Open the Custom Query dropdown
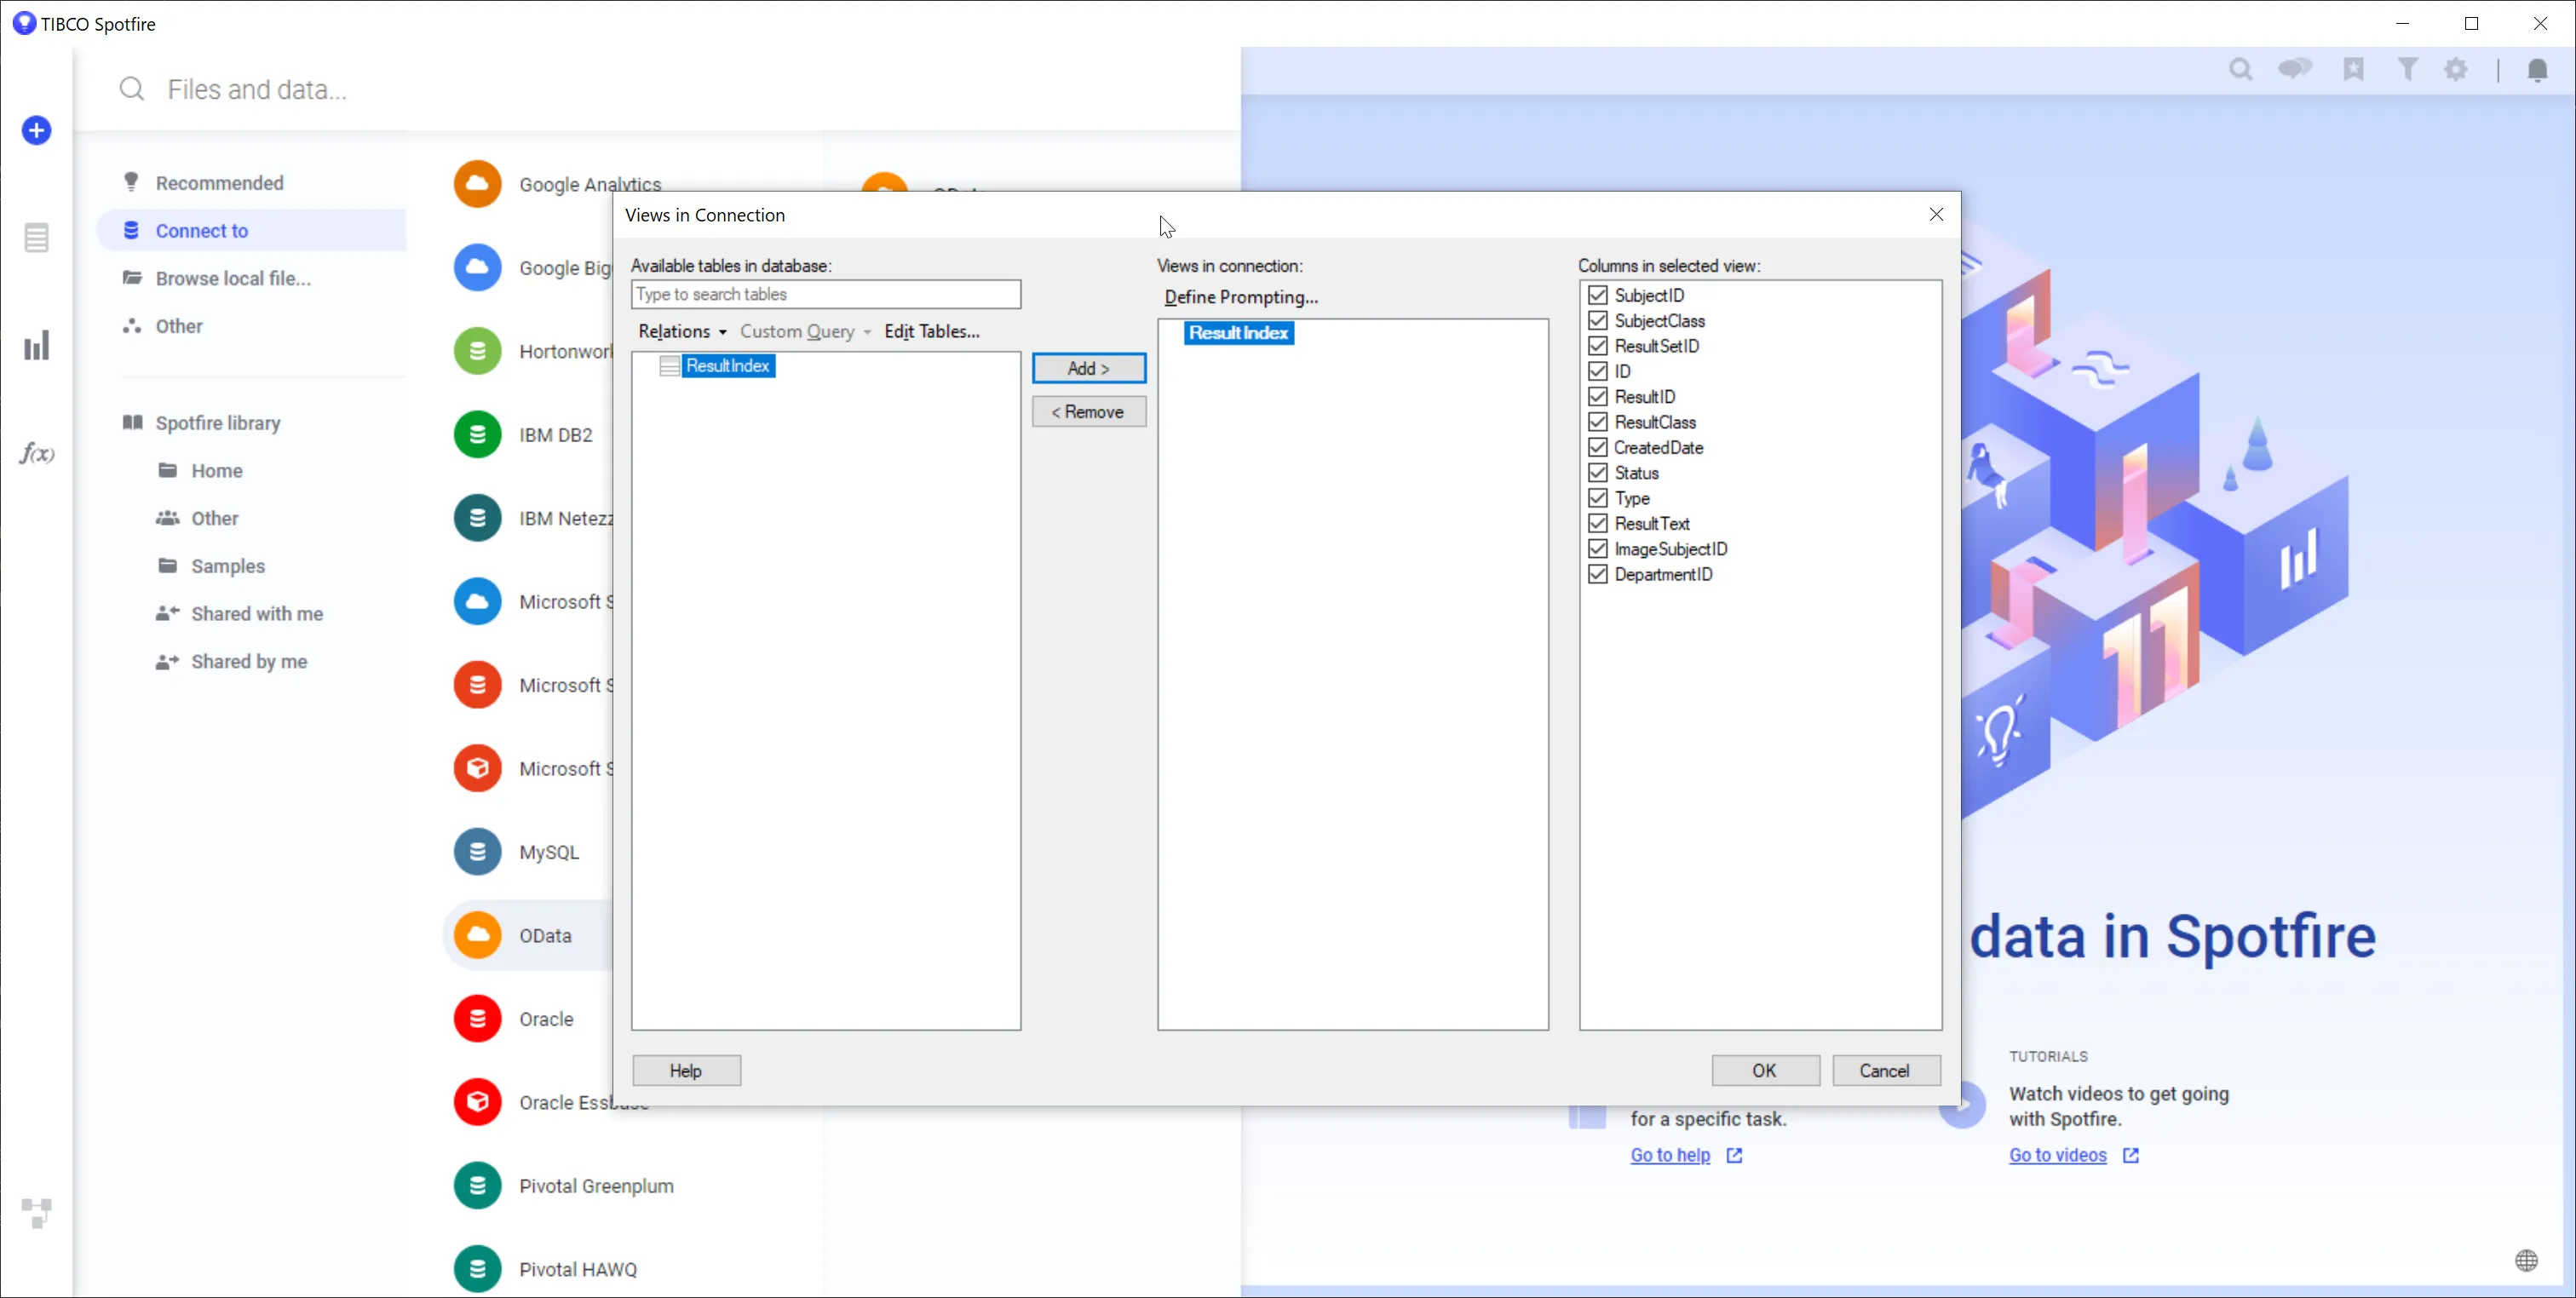Image resolution: width=2576 pixels, height=1298 pixels. pos(804,331)
